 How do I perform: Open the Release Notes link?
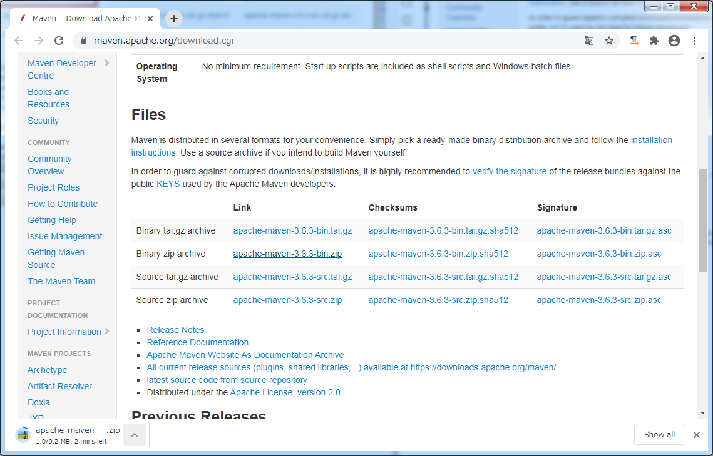tap(175, 330)
